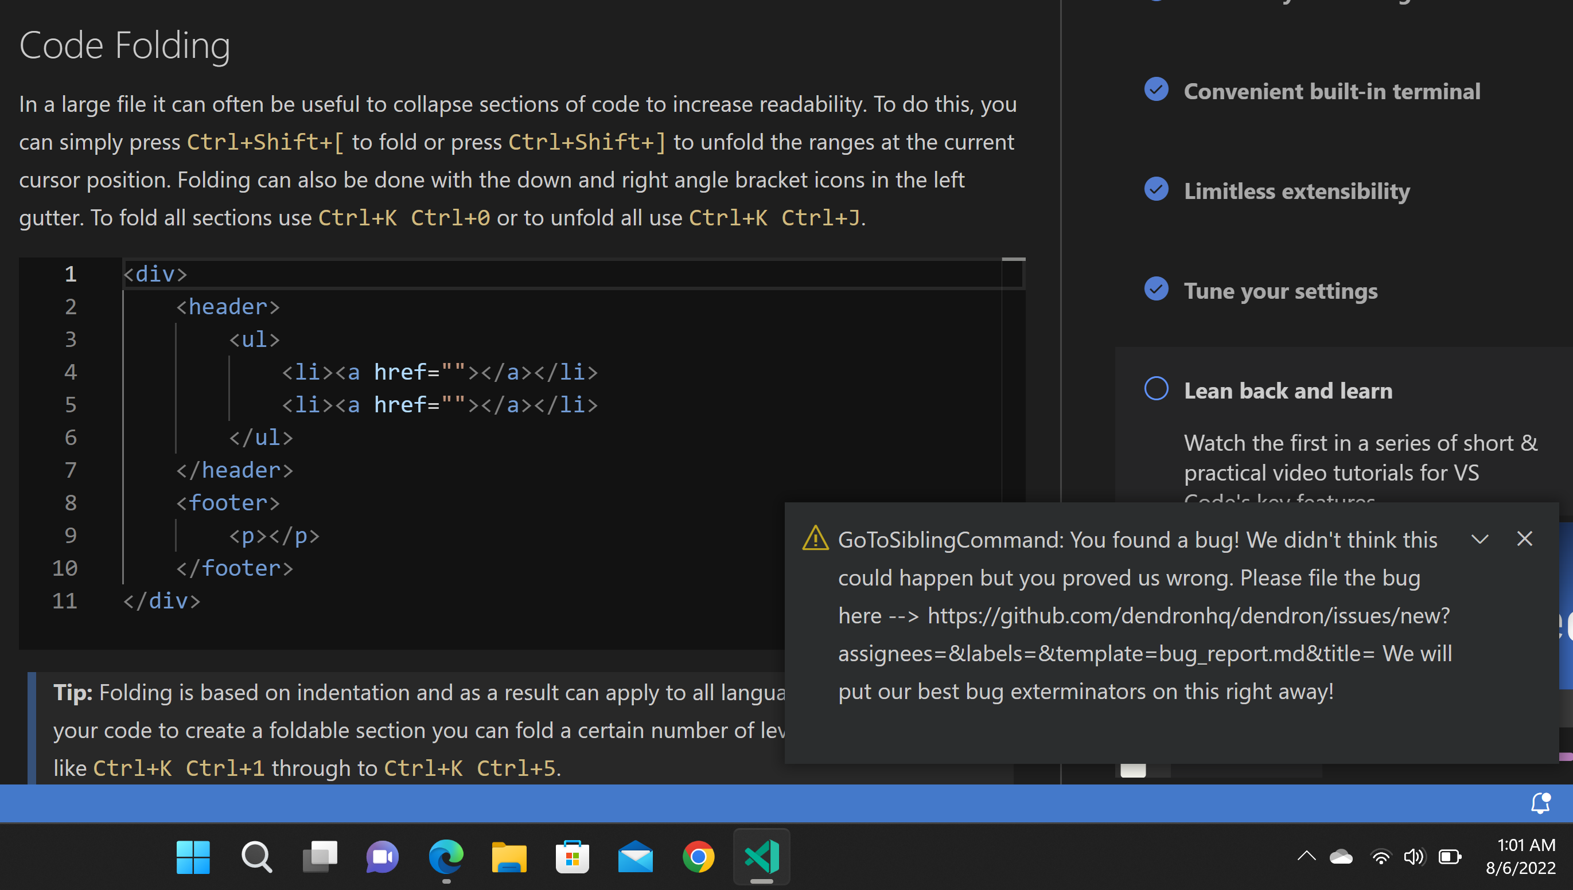This screenshot has height=890, width=1573.
Task: Open Visual Studio Code from the taskbar
Action: point(761,856)
